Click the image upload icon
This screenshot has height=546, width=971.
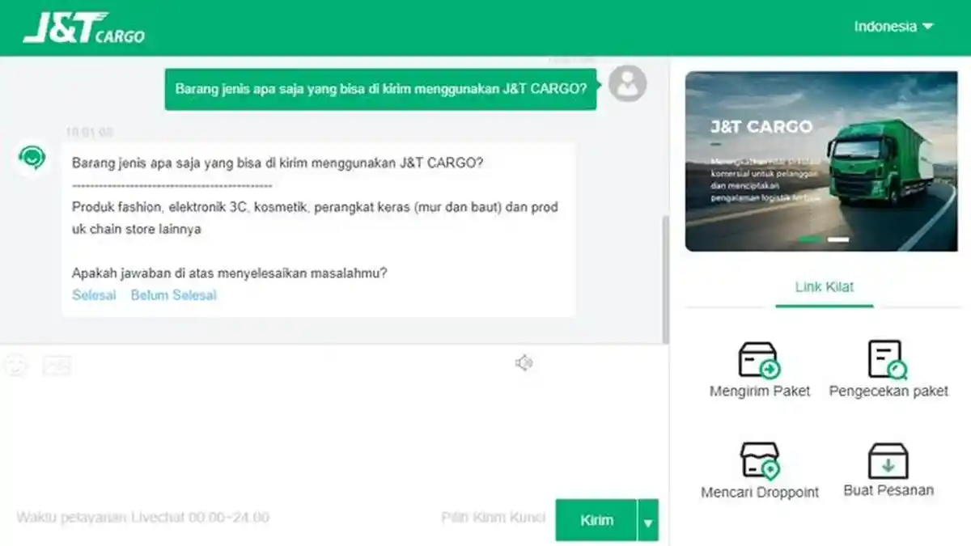tap(57, 366)
